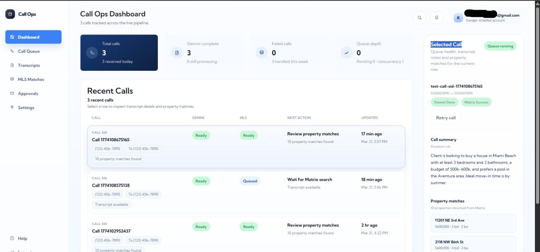
Task: Click NEXT ACTION column header
Action: click(299, 118)
